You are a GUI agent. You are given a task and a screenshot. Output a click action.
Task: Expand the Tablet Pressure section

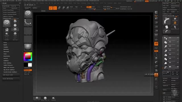pyautogui.click(x=8, y=65)
